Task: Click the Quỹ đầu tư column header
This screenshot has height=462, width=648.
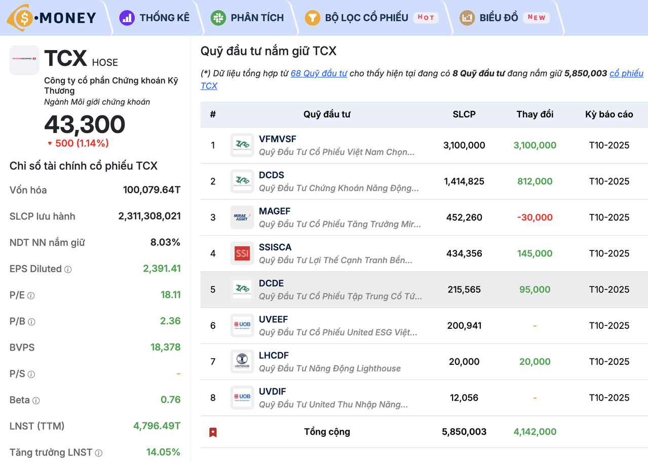Action: tap(327, 114)
